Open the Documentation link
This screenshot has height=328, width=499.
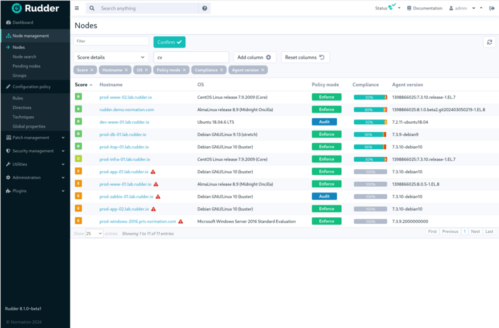425,8
